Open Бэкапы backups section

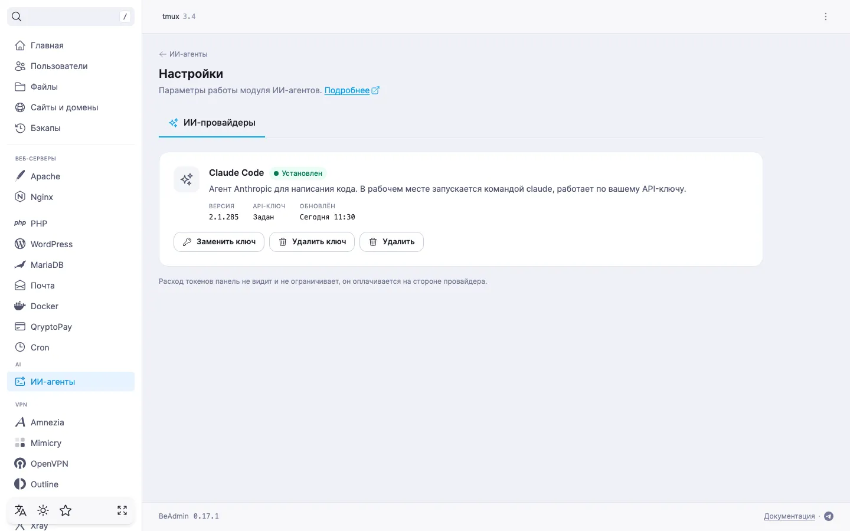tap(71, 128)
